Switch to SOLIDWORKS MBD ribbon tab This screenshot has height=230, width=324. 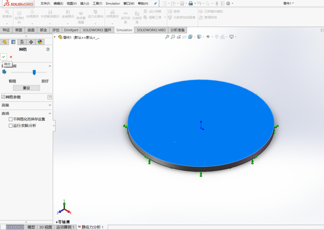(151, 30)
